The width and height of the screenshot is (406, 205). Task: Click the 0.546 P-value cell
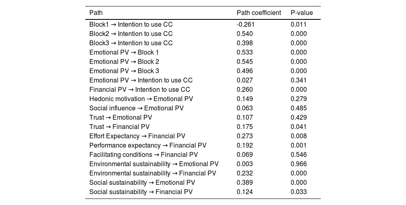click(298, 154)
